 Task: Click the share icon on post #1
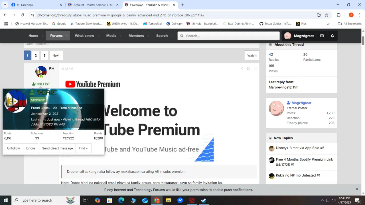(242, 69)
